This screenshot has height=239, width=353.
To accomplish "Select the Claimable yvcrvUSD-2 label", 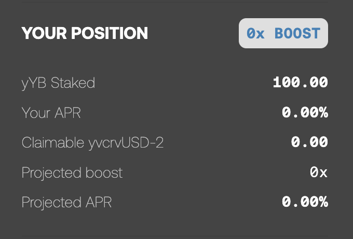I will (92, 142).
